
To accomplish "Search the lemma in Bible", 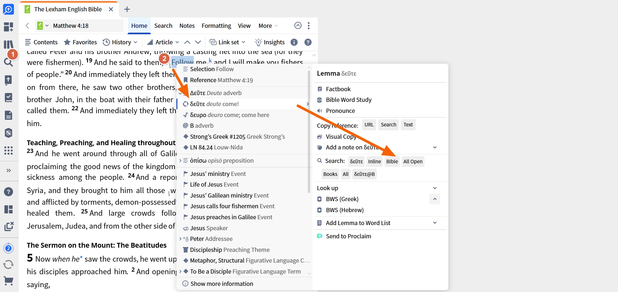I will pyautogui.click(x=392, y=161).
